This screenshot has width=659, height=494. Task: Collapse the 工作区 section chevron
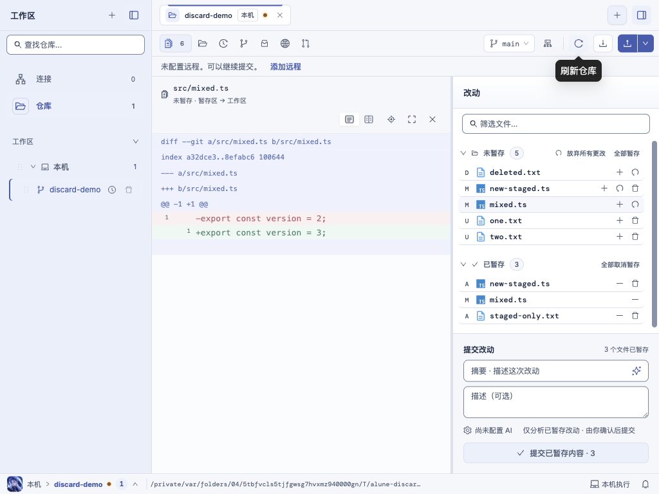(x=135, y=142)
